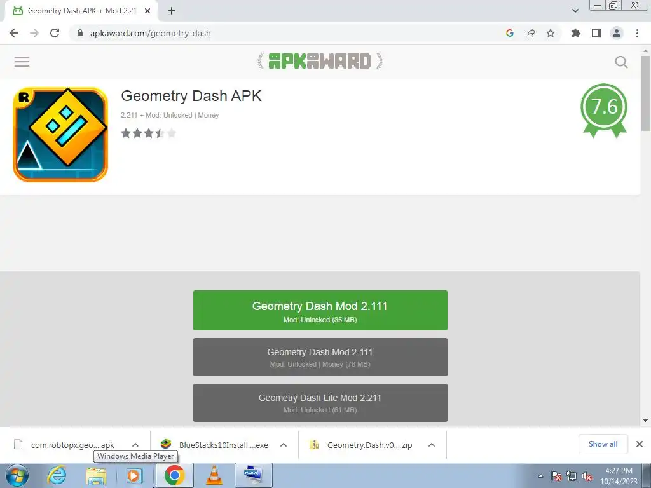The width and height of the screenshot is (651, 488).
Task: Open the Windows Start menu
Action: tap(17, 475)
